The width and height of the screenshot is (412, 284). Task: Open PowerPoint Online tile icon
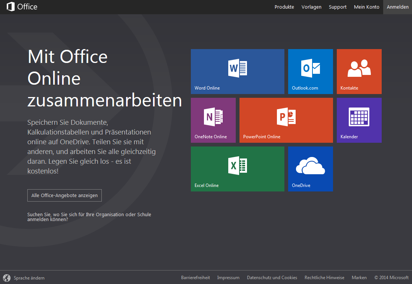[286, 117]
